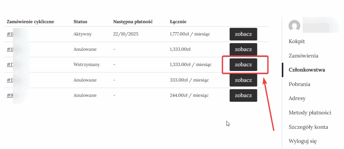Click the order link in the 244.00zł row
Image resolution: width=344 pixels, height=149 pixels.
(9, 96)
